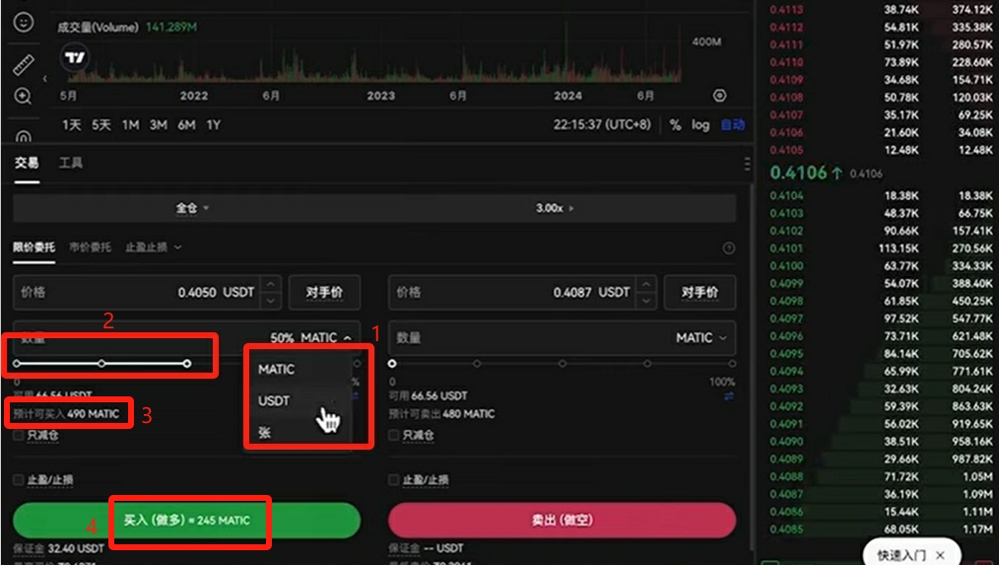The height and width of the screenshot is (565, 999).
Task: Click the 22:15:37 (UTC+8) timezone label
Action: (602, 125)
